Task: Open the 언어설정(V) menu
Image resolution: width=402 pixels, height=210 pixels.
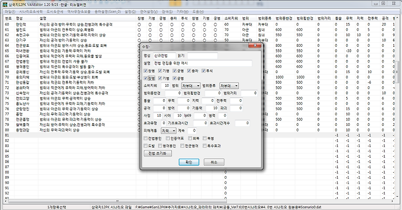Action: click(x=149, y=12)
